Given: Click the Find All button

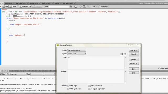Looking at the screenshot, I should pyautogui.click(x=134, y=54).
